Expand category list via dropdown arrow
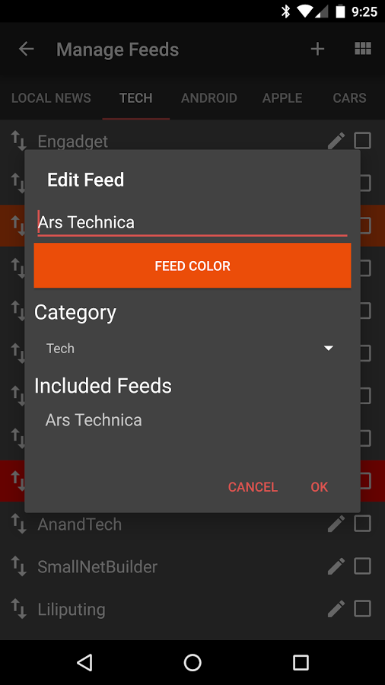Image resolution: width=385 pixels, height=685 pixels. click(x=328, y=348)
